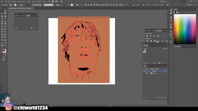The width and height of the screenshot is (198, 111).
Task: Click target circle of Layer 1
Action: 165,73
